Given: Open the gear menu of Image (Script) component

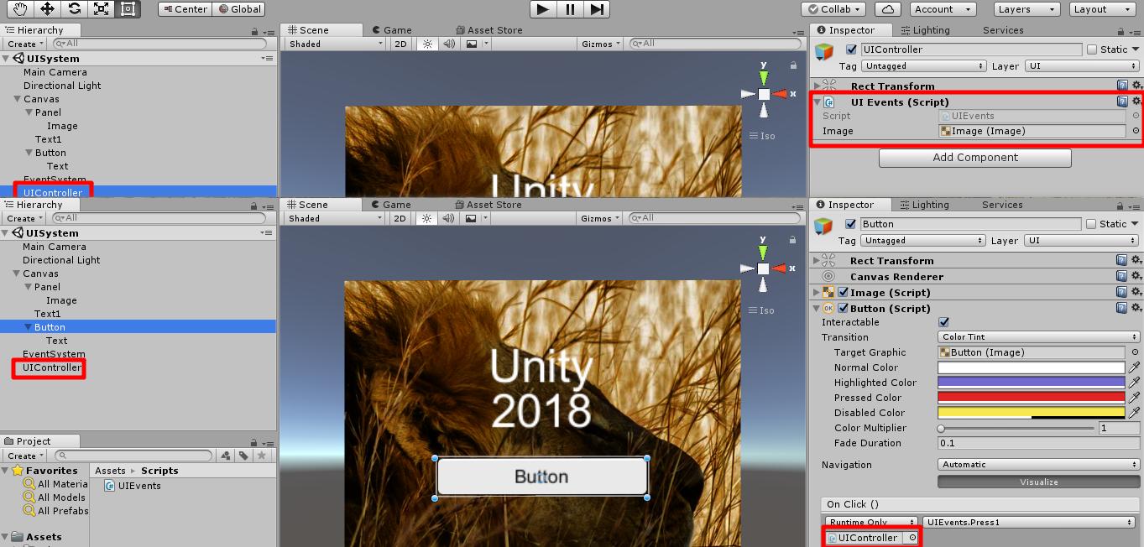Looking at the screenshot, I should 1136,292.
